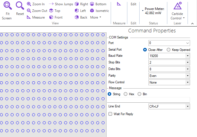
Task: Click the Fit Screen magnifier icon
Action: coord(7,6)
